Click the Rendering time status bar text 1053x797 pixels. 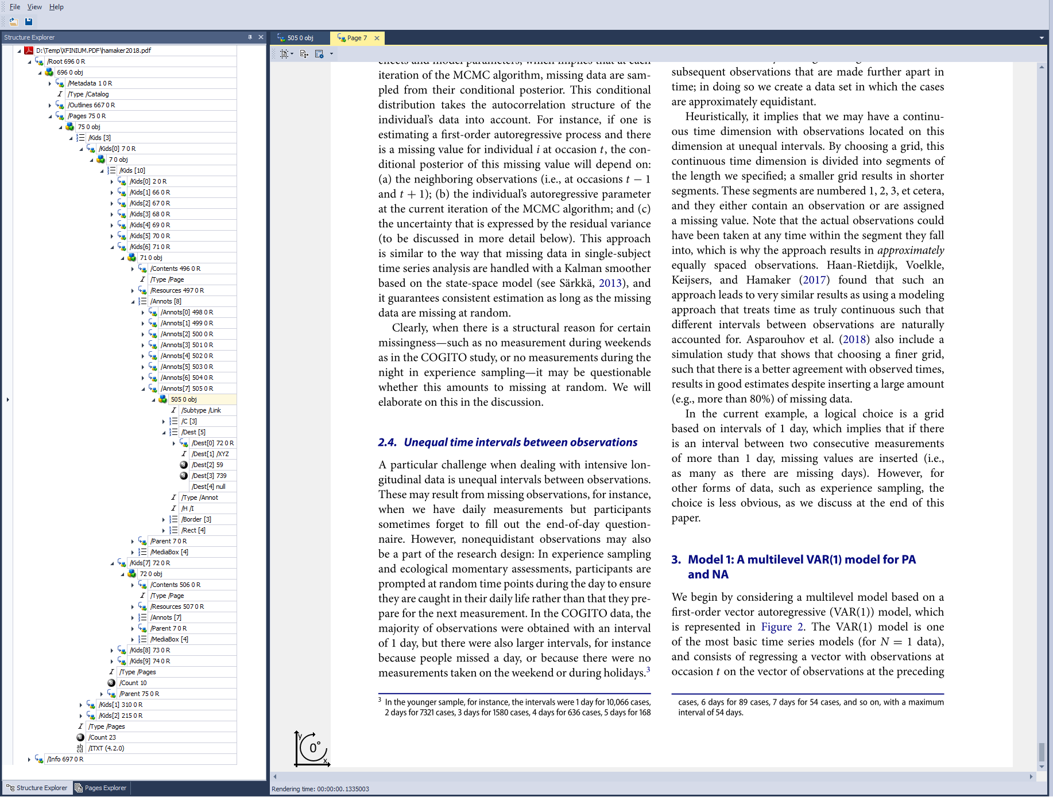click(320, 789)
